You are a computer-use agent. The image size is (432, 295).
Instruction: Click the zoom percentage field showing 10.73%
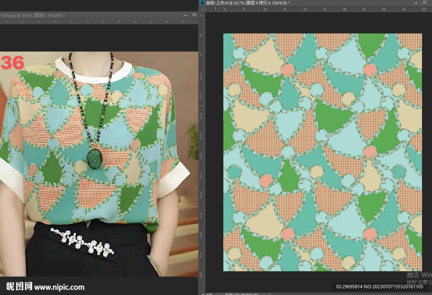click(208, 293)
